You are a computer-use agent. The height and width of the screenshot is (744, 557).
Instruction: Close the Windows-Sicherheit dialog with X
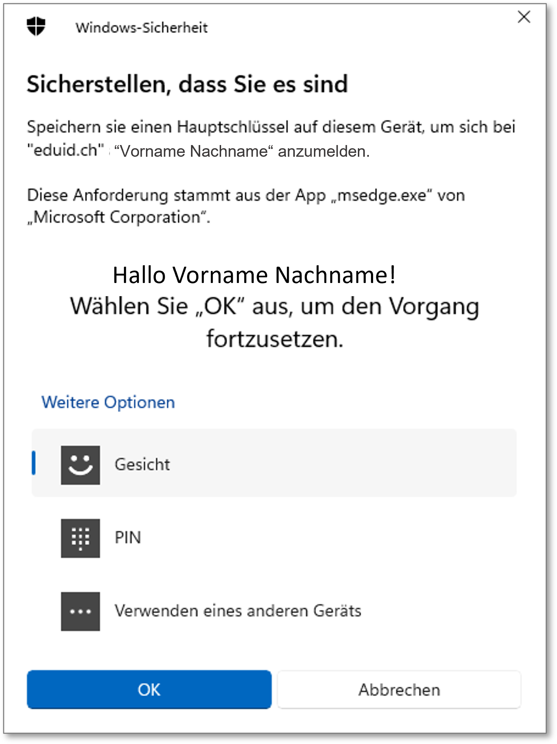pos(524,17)
